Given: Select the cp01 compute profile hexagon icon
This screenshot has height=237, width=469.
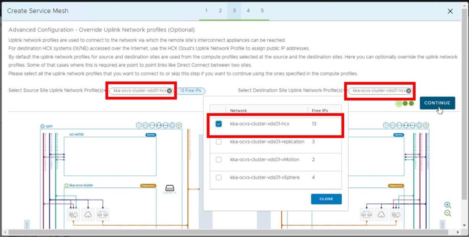Looking at the screenshot, I should point(43,126).
